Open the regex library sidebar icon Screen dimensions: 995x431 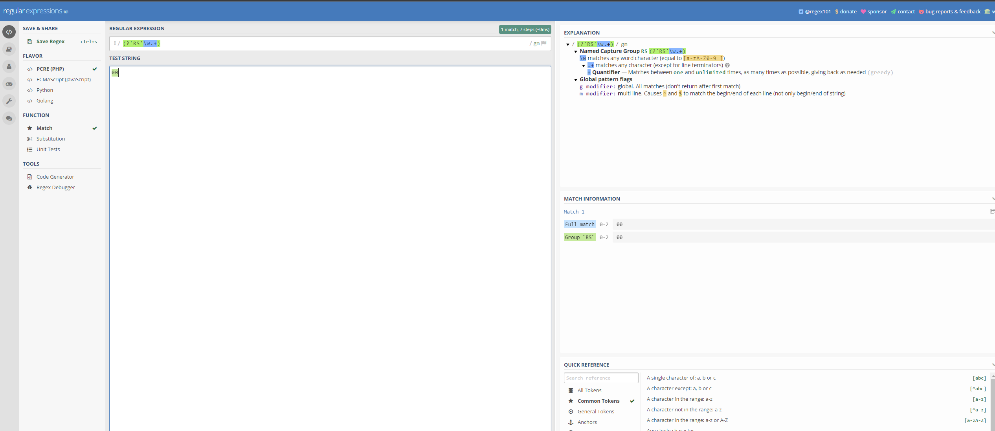tap(9, 49)
